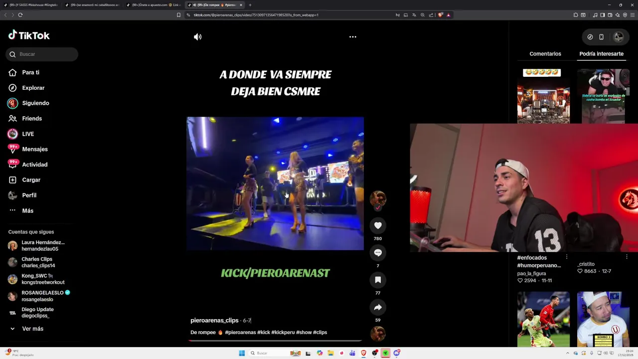Screen dimensions: 638x359
Task: Share the video with arrow icon
Action: coord(378,308)
